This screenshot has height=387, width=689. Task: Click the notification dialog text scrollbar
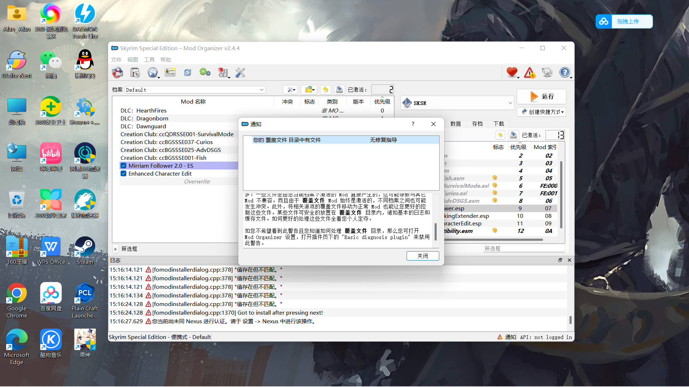436,231
